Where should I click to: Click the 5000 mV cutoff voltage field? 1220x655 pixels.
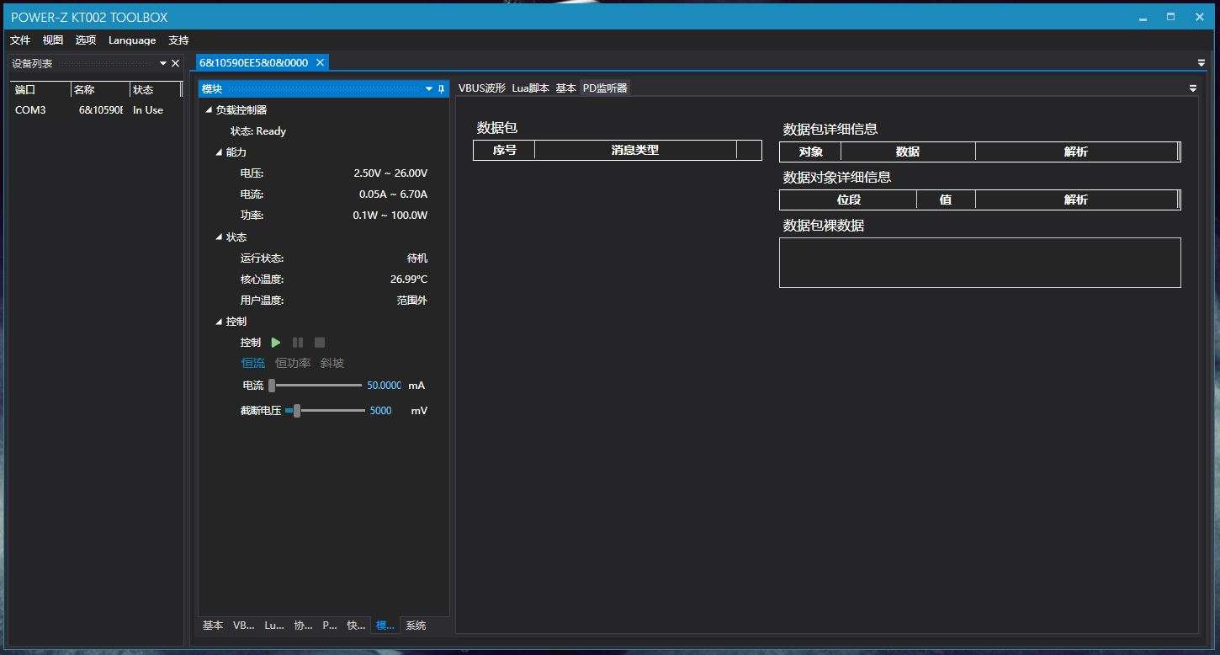tap(381, 411)
